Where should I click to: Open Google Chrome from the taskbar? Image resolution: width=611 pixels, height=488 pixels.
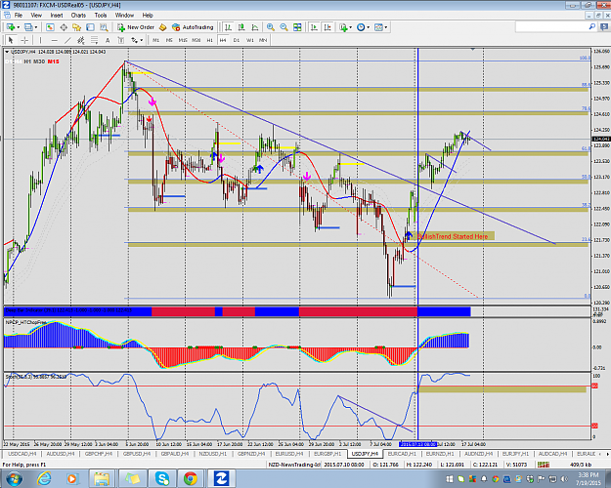tap(191, 478)
